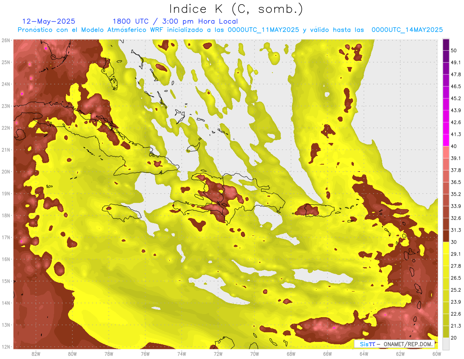Click the latitude axis label "25N"
The image size is (464, 359).
pos(5,62)
